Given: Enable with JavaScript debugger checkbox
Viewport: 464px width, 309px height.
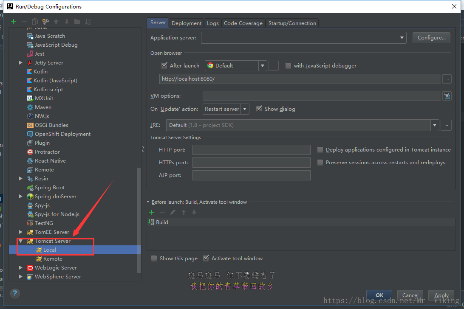Looking at the screenshot, I should (288, 65).
